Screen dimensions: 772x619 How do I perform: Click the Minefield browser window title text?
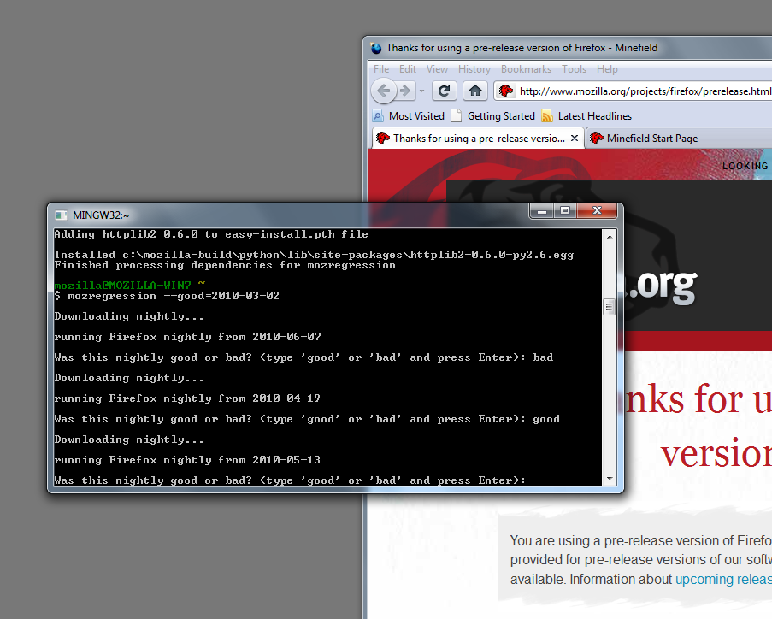point(522,48)
